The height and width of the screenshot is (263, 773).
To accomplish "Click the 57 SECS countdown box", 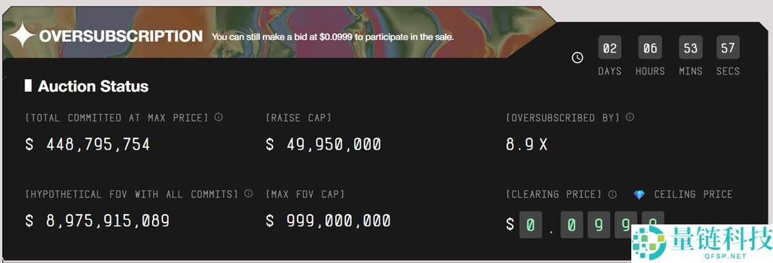I will tap(728, 48).
